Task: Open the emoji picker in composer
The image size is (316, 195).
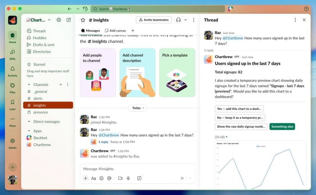Action: point(102,178)
